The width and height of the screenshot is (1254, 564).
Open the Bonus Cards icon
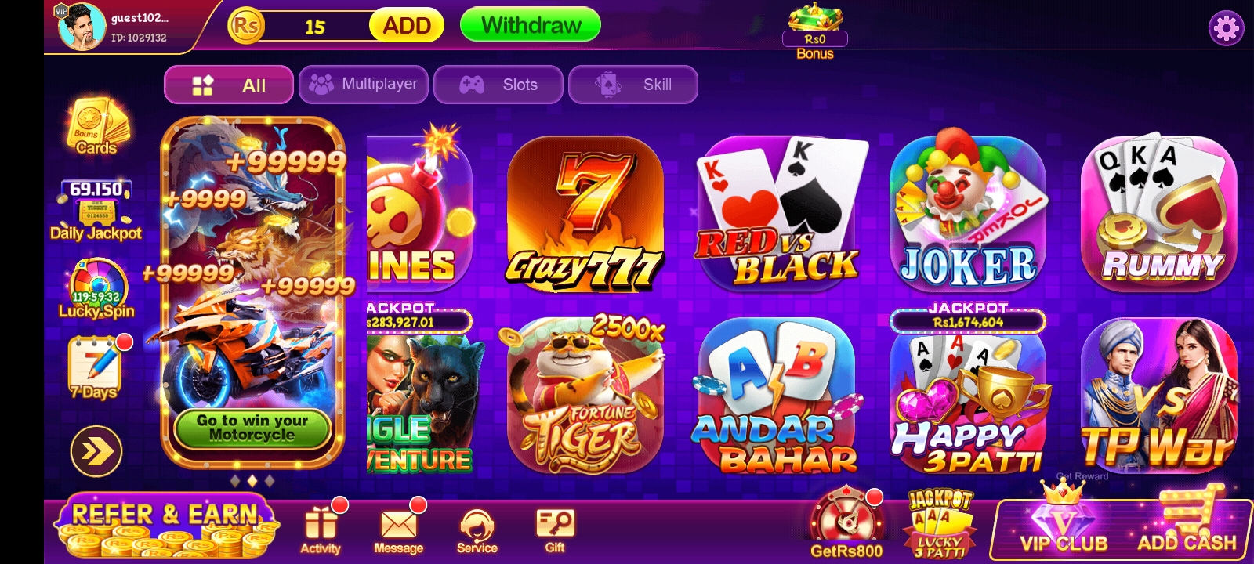[97, 127]
